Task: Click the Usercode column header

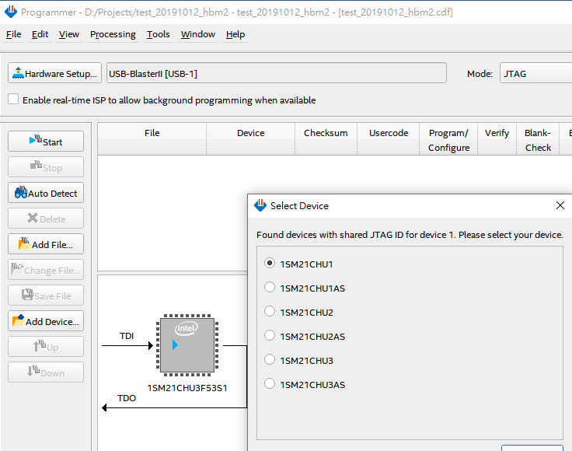Action: click(x=389, y=139)
